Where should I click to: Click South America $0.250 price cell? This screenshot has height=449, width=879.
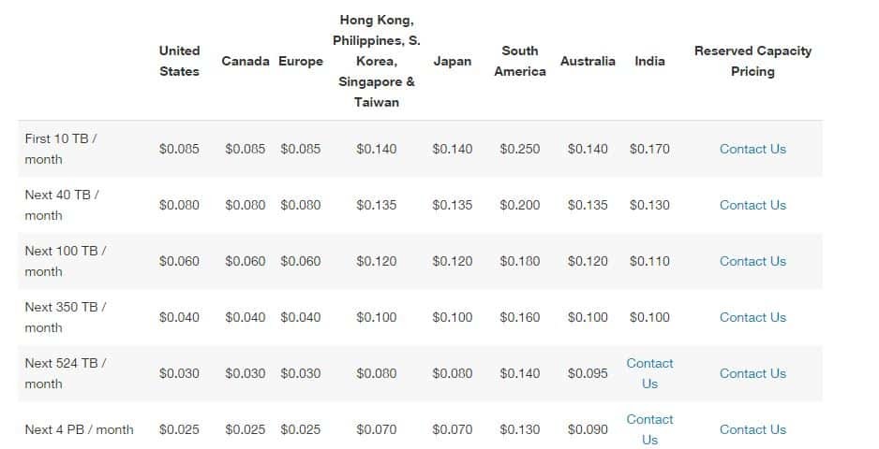(519, 149)
